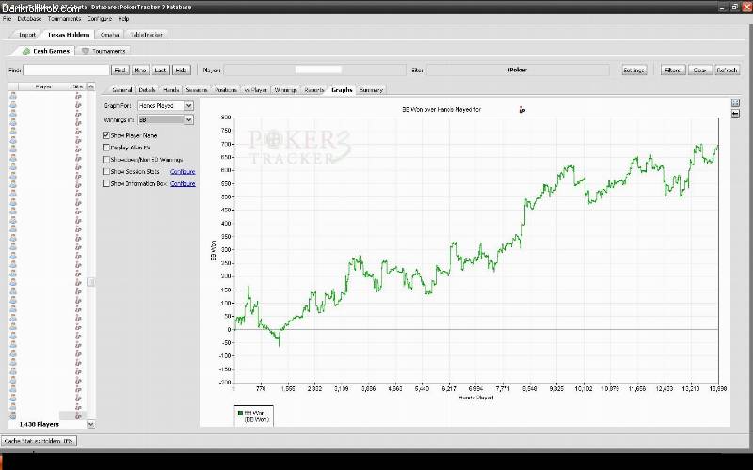This screenshot has height=470, width=753.
Task: Click the Refresh button
Action: click(727, 70)
